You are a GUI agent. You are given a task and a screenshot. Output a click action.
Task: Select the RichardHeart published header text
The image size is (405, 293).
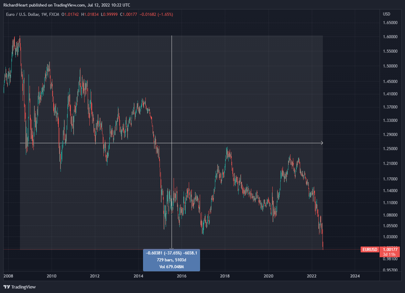[x=67, y=5]
